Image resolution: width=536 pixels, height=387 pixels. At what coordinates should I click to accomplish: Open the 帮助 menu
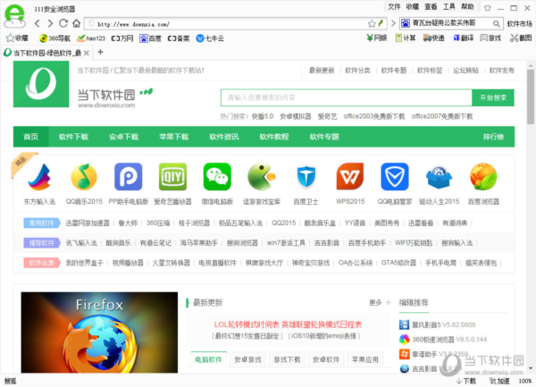(467, 7)
